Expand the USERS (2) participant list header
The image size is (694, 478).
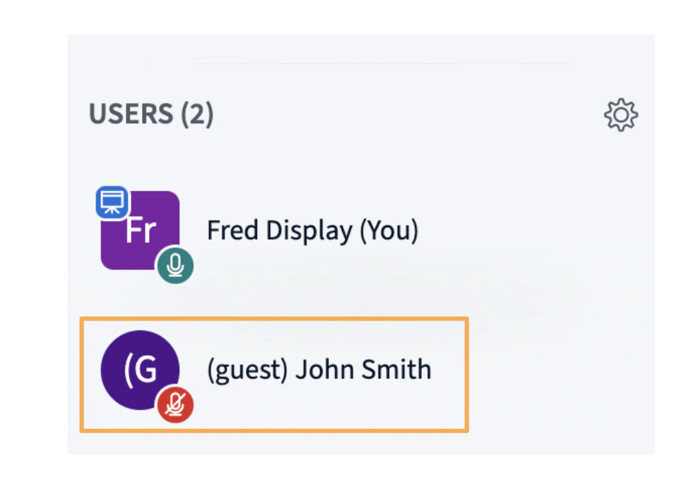[151, 114]
